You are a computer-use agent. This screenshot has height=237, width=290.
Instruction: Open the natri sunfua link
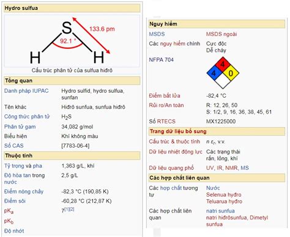pos(220,211)
